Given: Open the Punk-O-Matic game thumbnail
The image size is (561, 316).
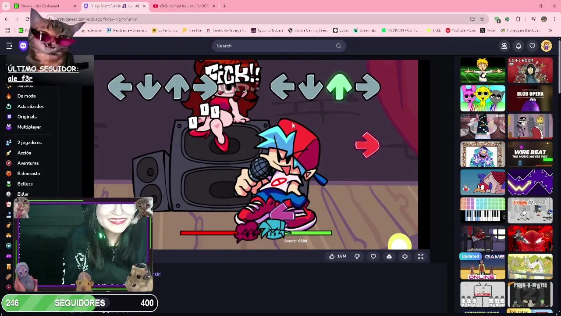Looking at the screenshot, I should click(530, 294).
